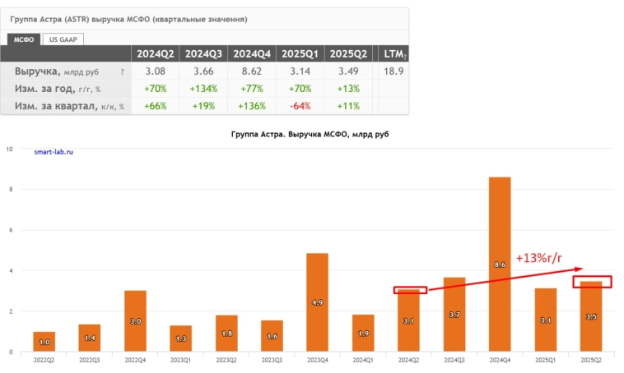Click the 2023Q4 bar labeled 4.9

coord(317,302)
